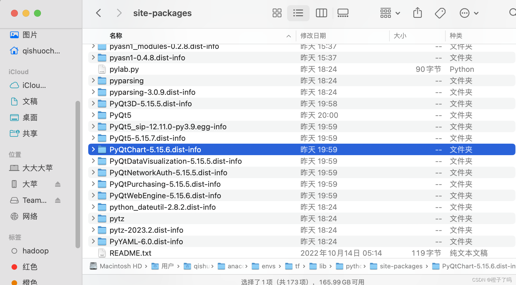Sort by 种类 column header
The height and width of the screenshot is (285, 516).
tap(456, 36)
